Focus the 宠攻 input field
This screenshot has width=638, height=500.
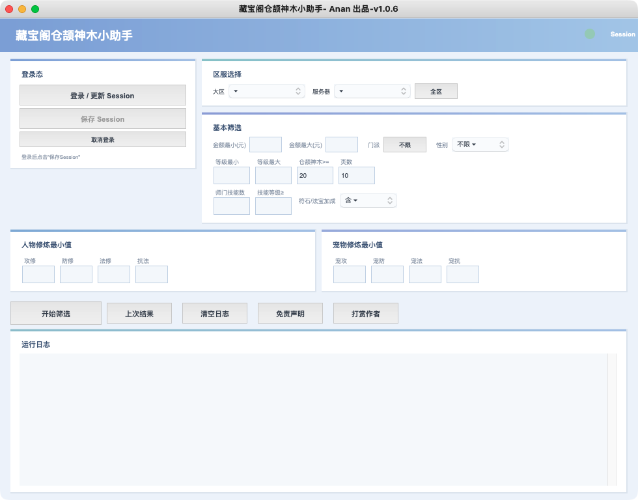(x=350, y=274)
